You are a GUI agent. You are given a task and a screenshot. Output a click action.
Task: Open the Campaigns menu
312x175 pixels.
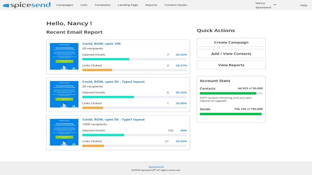click(x=65, y=5)
